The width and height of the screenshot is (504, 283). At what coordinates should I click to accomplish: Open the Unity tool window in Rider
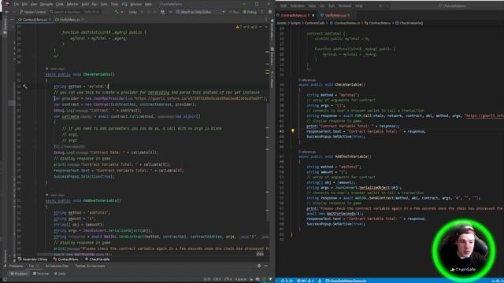(60, 274)
